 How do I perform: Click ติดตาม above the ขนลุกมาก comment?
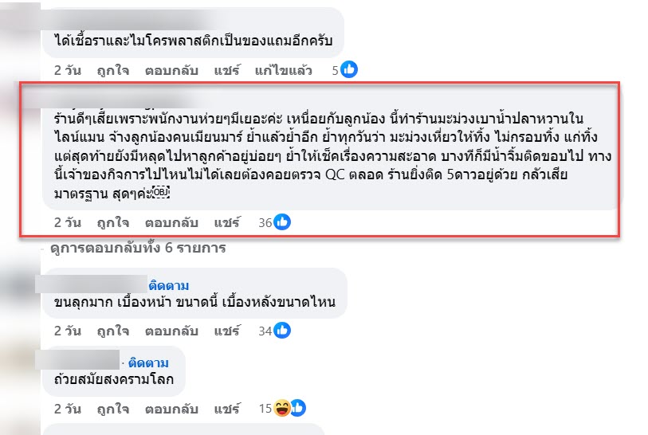click(x=169, y=285)
